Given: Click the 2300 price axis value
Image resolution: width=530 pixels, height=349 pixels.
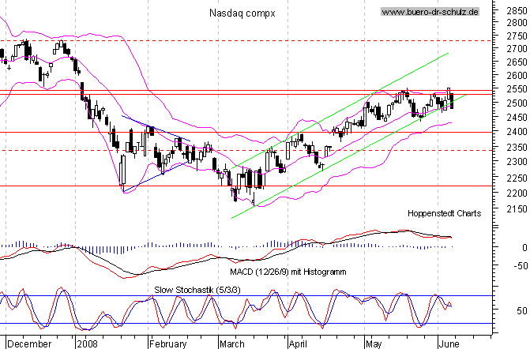Looking at the screenshot, I should pos(517,162).
